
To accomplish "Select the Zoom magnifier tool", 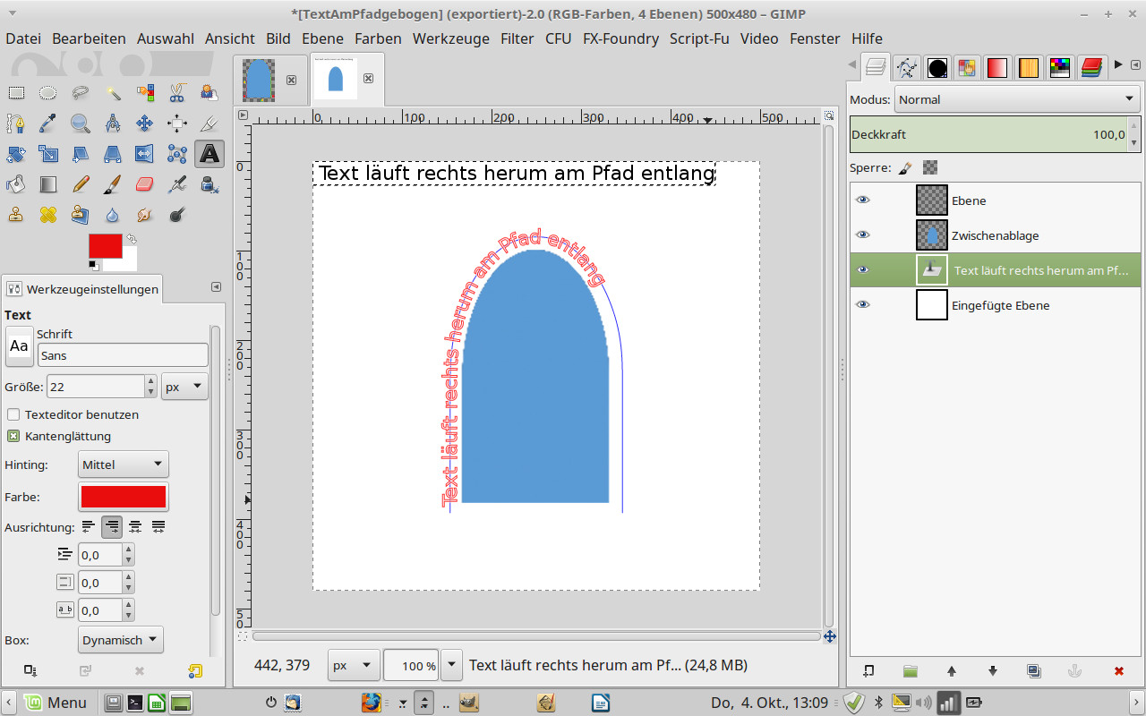I will [81, 124].
